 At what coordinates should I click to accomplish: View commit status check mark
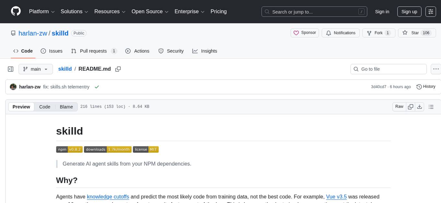[97, 87]
